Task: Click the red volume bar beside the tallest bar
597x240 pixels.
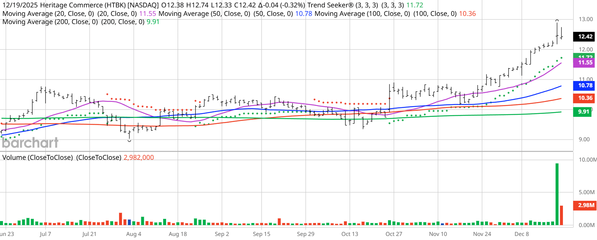Action: click(561, 215)
